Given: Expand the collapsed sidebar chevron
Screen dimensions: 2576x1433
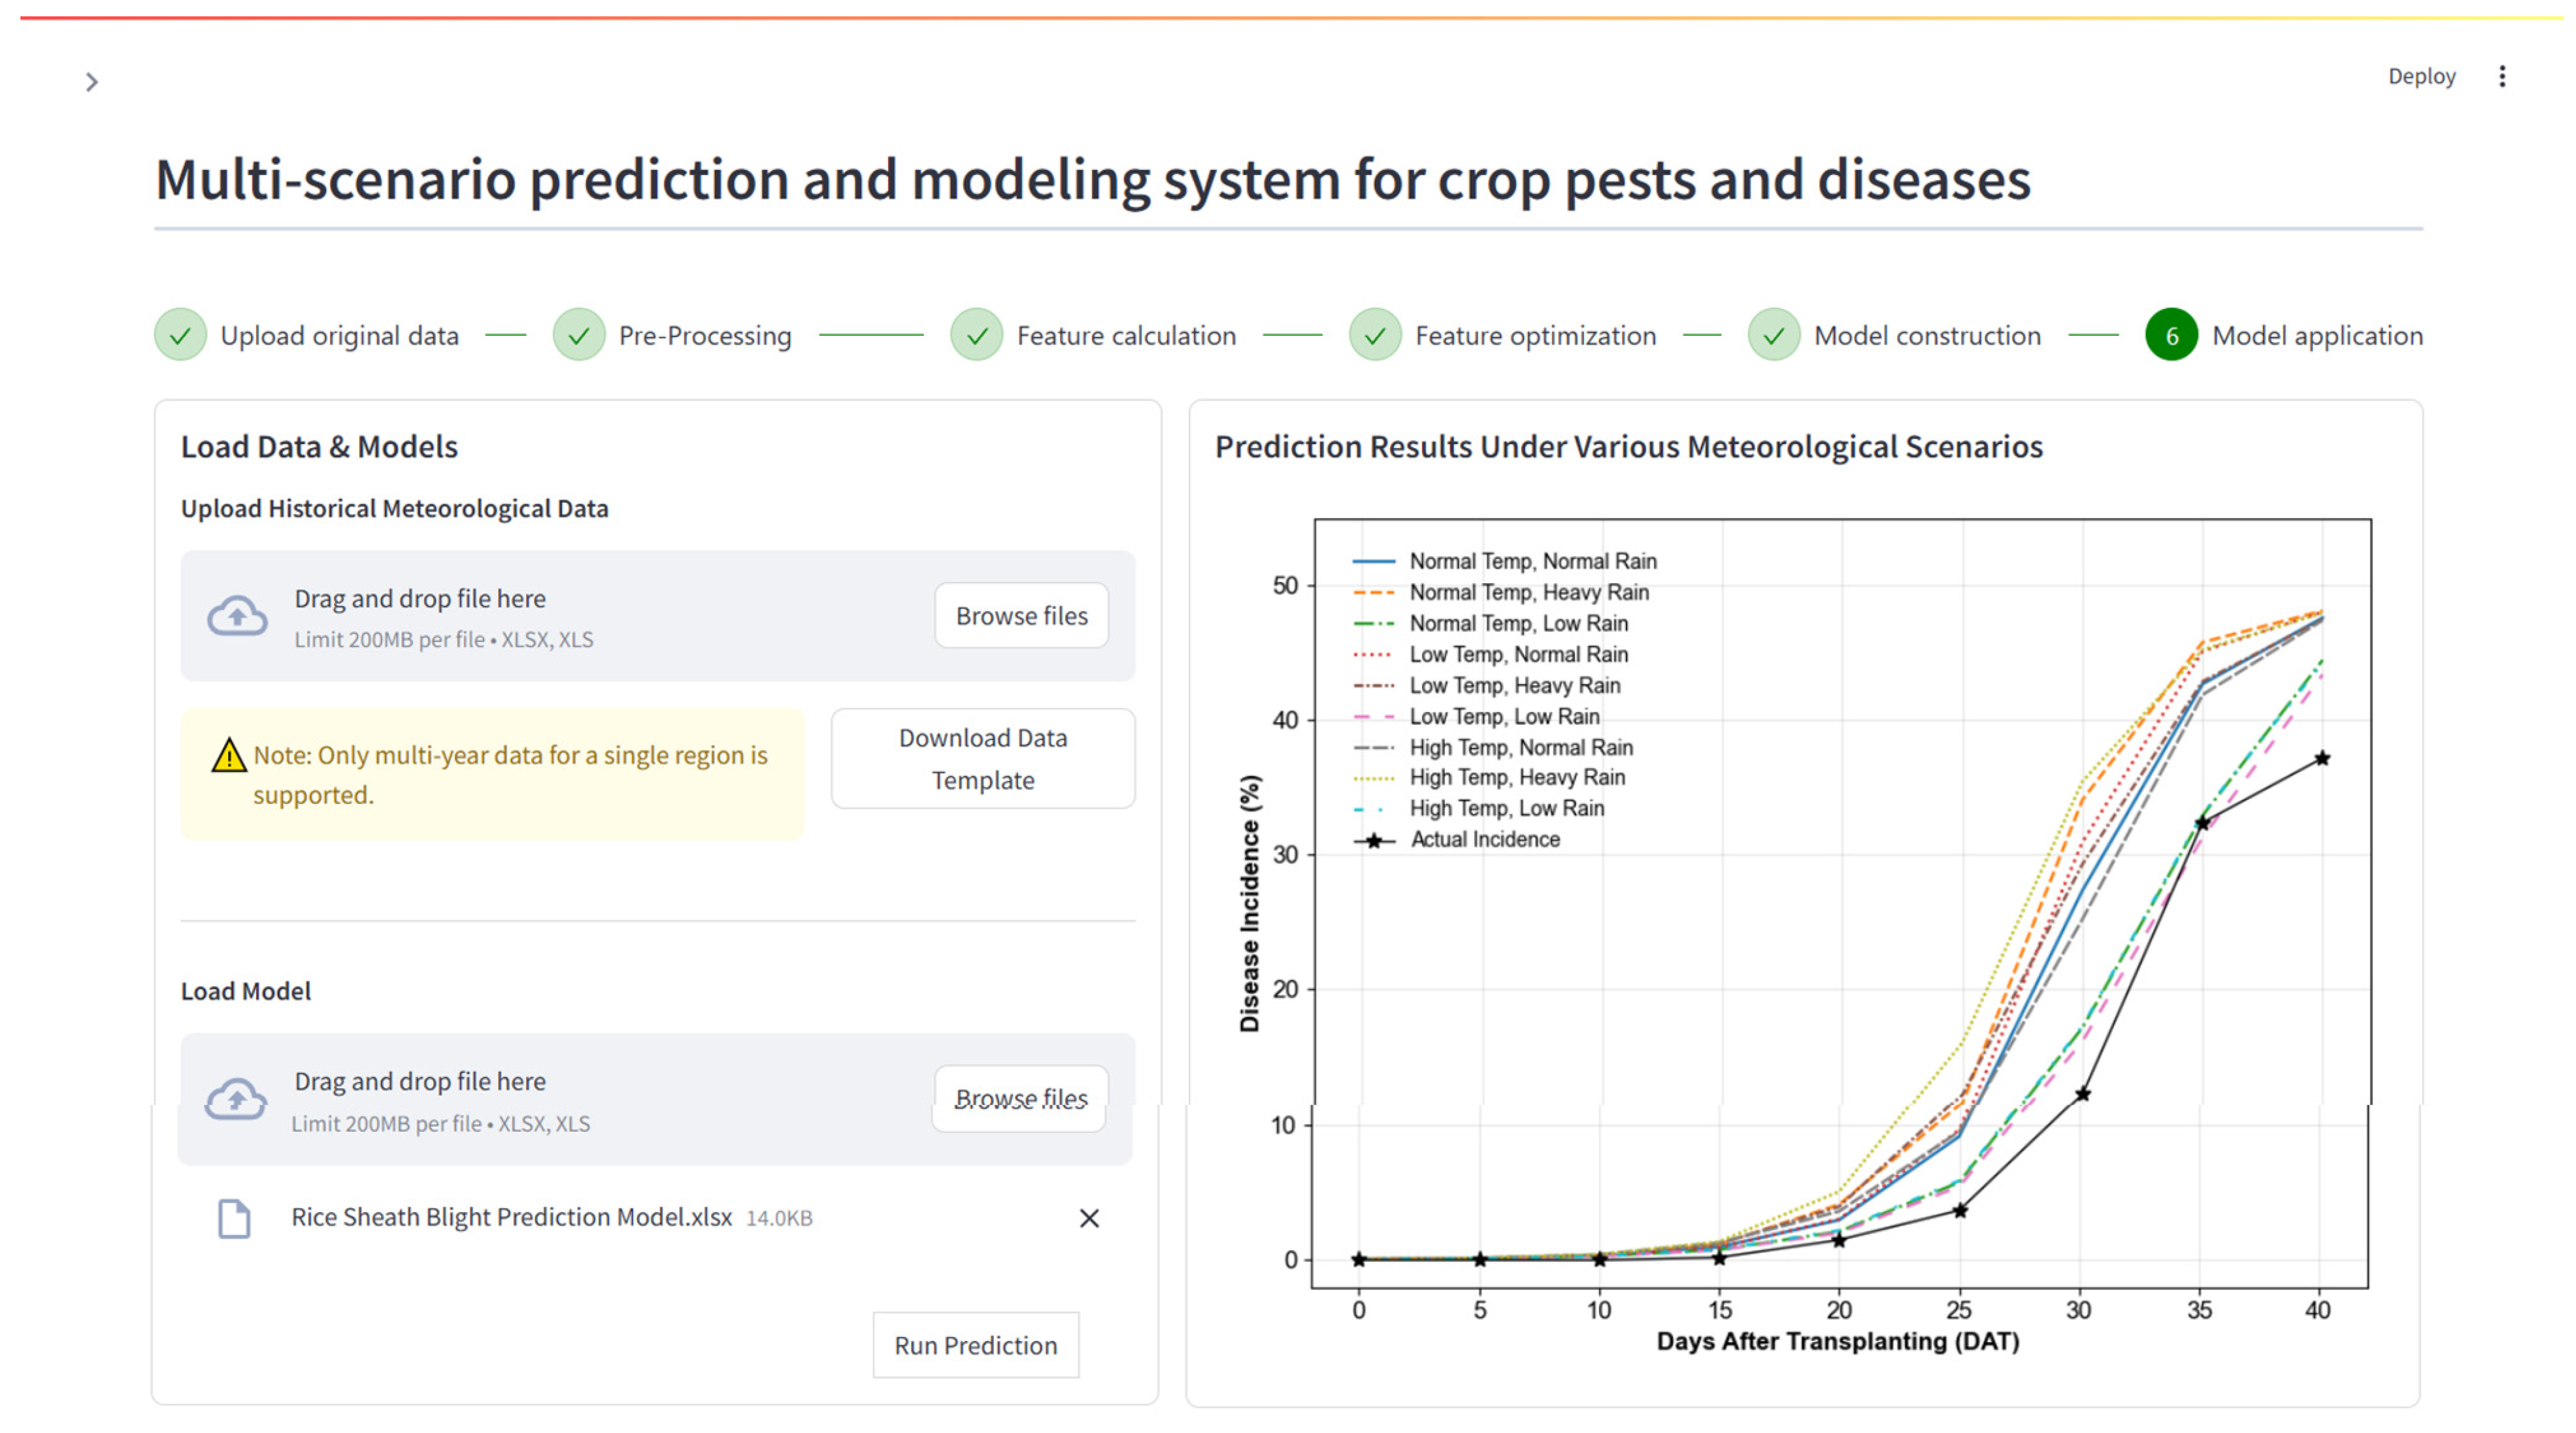Looking at the screenshot, I should pyautogui.click(x=92, y=82).
